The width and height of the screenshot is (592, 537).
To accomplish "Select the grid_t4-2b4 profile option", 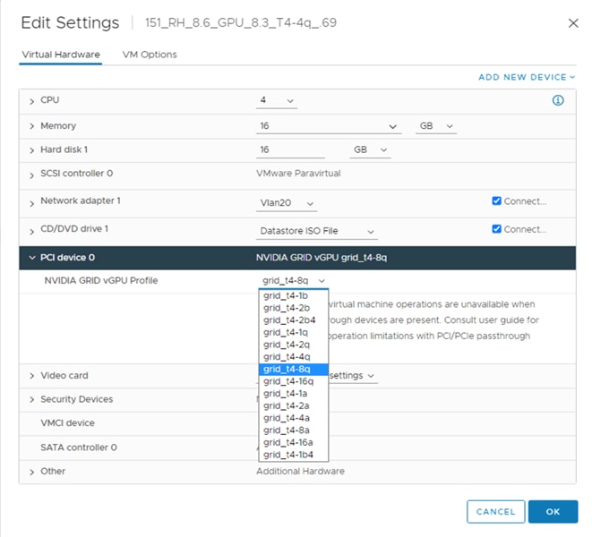I will (x=294, y=320).
